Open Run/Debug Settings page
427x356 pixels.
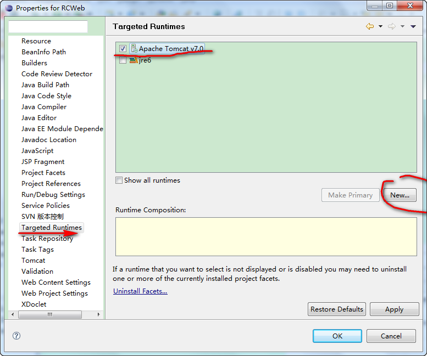(x=53, y=195)
